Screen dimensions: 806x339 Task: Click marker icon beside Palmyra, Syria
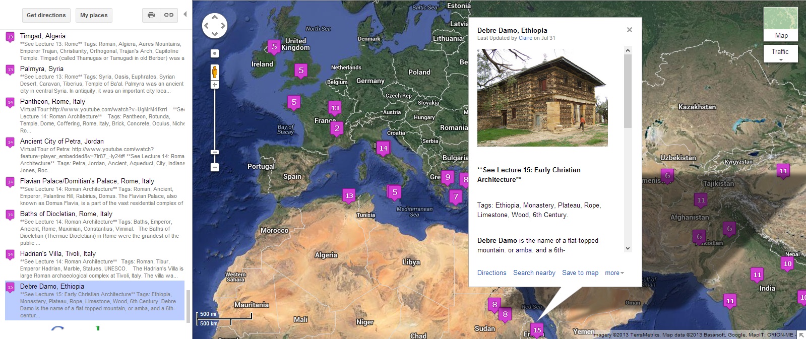pos(10,71)
